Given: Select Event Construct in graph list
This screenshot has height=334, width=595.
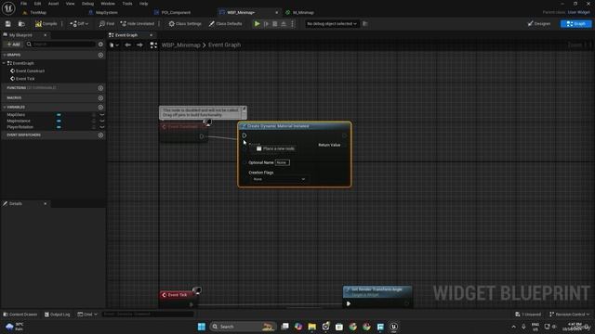Looking at the screenshot, I should tap(30, 71).
